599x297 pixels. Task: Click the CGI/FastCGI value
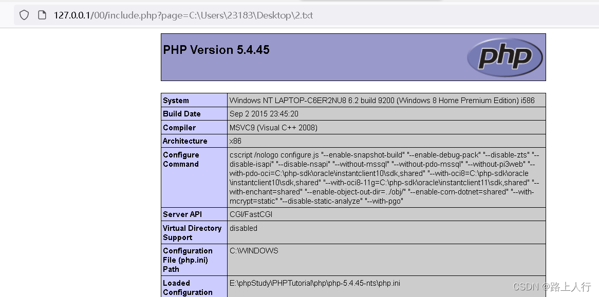coord(251,214)
